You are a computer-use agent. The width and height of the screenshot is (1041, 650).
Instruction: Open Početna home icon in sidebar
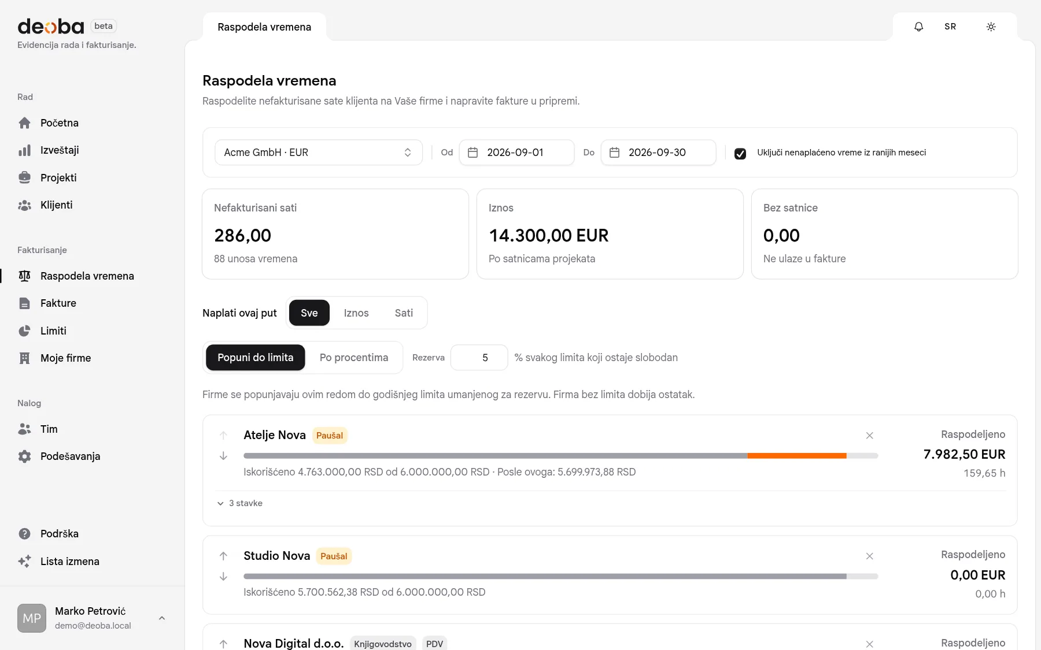(24, 123)
